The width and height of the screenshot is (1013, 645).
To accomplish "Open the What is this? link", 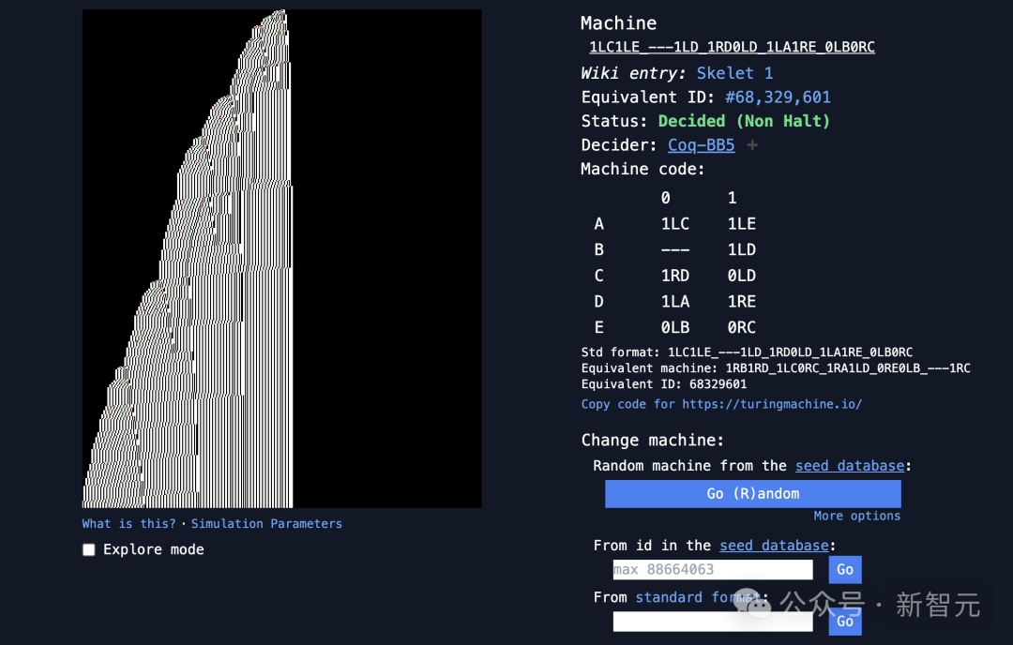I will 129,524.
